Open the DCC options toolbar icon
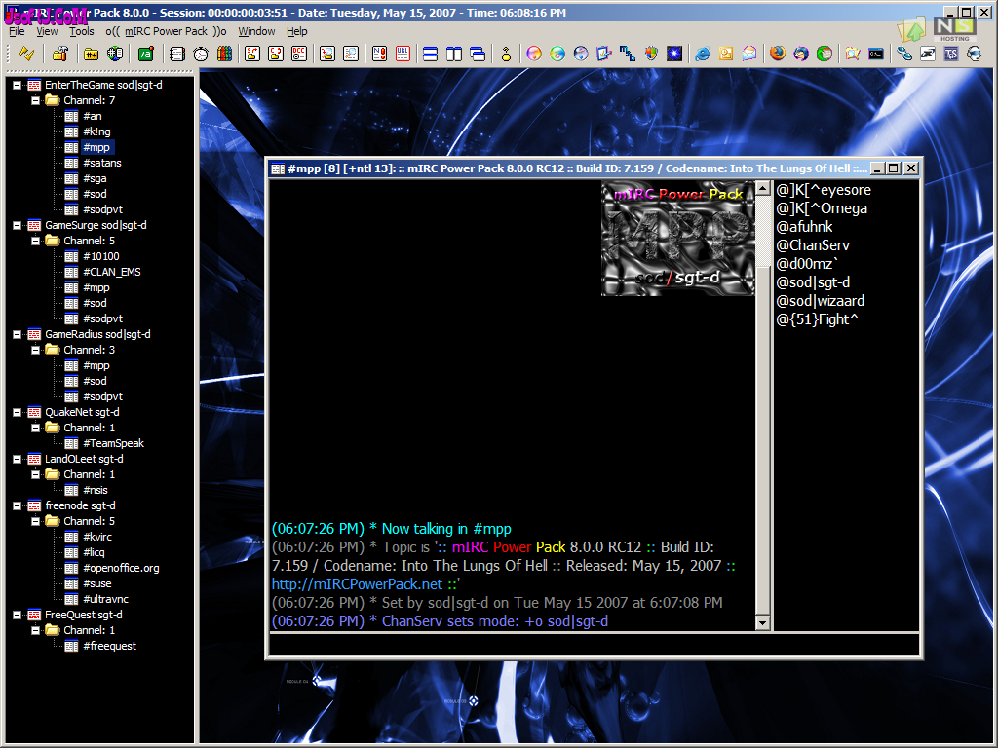 pos(299,55)
